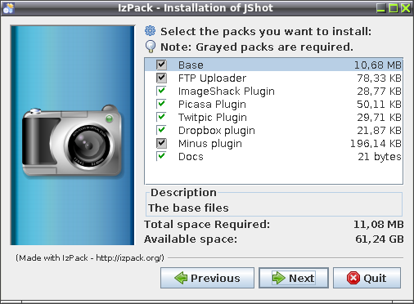Click the 'Available space:' label

point(191,239)
